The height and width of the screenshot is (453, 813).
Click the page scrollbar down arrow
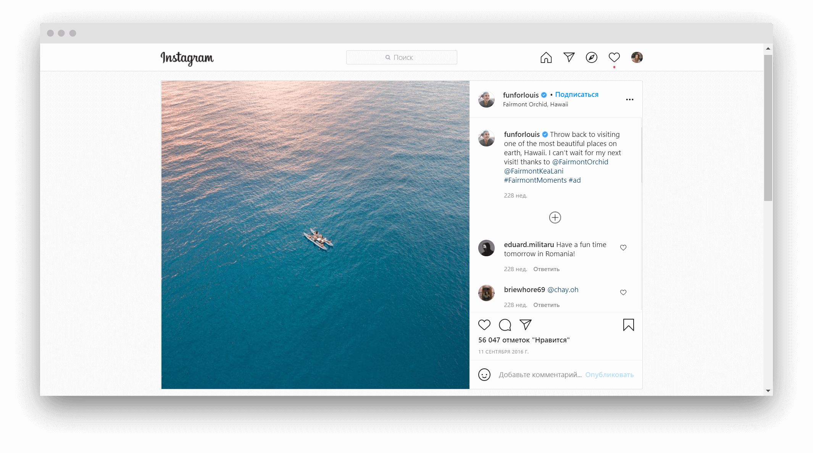(768, 391)
